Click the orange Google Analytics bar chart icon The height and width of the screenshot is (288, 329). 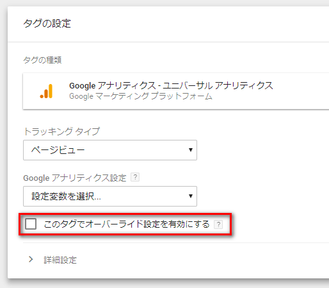46,91
